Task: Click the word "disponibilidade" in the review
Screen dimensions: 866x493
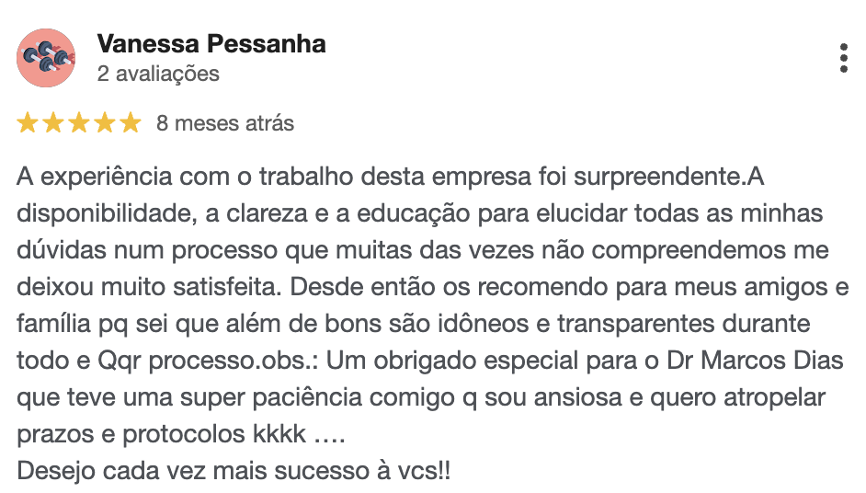Action: 104,213
